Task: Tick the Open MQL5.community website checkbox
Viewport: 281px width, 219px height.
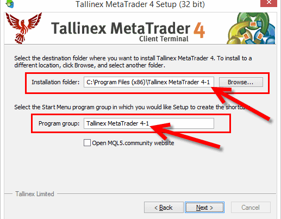Action: [x=87, y=142]
